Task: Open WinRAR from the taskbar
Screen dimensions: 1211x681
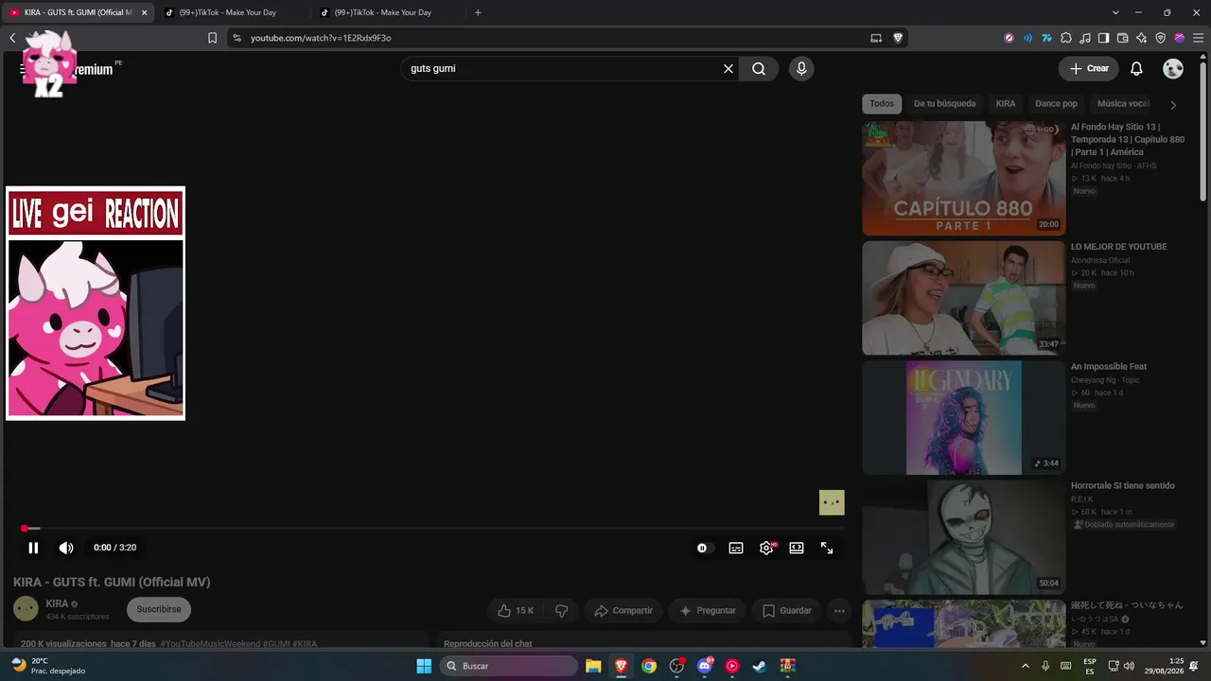Action: pyautogui.click(x=787, y=666)
